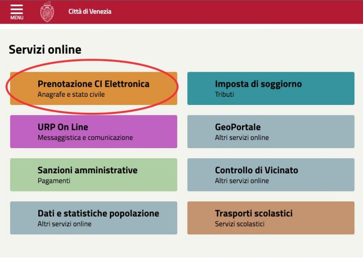Open the Città di Venezia home link

[90, 12]
